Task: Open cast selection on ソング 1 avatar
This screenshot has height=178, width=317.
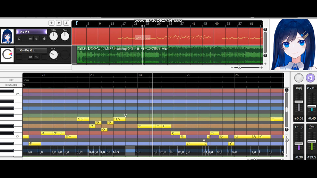Action: pos(7,37)
